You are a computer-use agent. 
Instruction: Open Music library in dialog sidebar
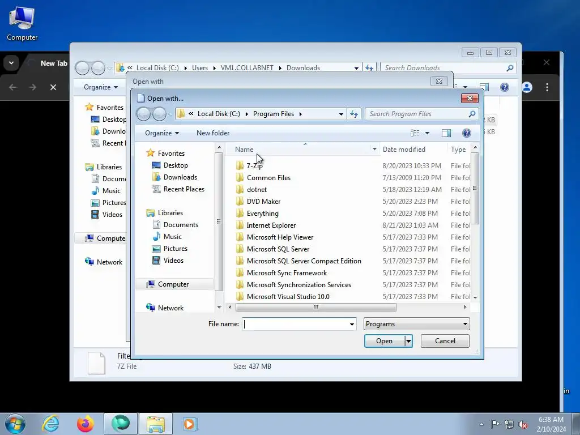click(x=172, y=236)
